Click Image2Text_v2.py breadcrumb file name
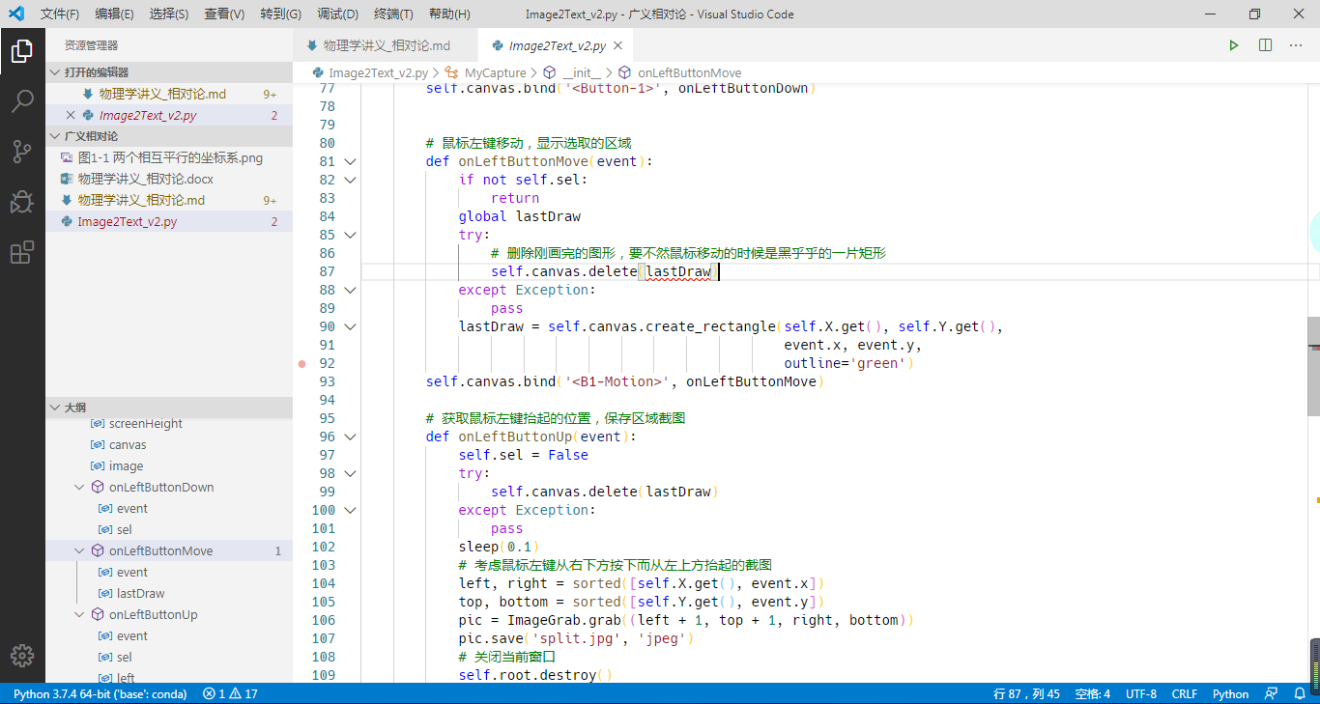The width and height of the screenshot is (1320, 704). (x=379, y=72)
